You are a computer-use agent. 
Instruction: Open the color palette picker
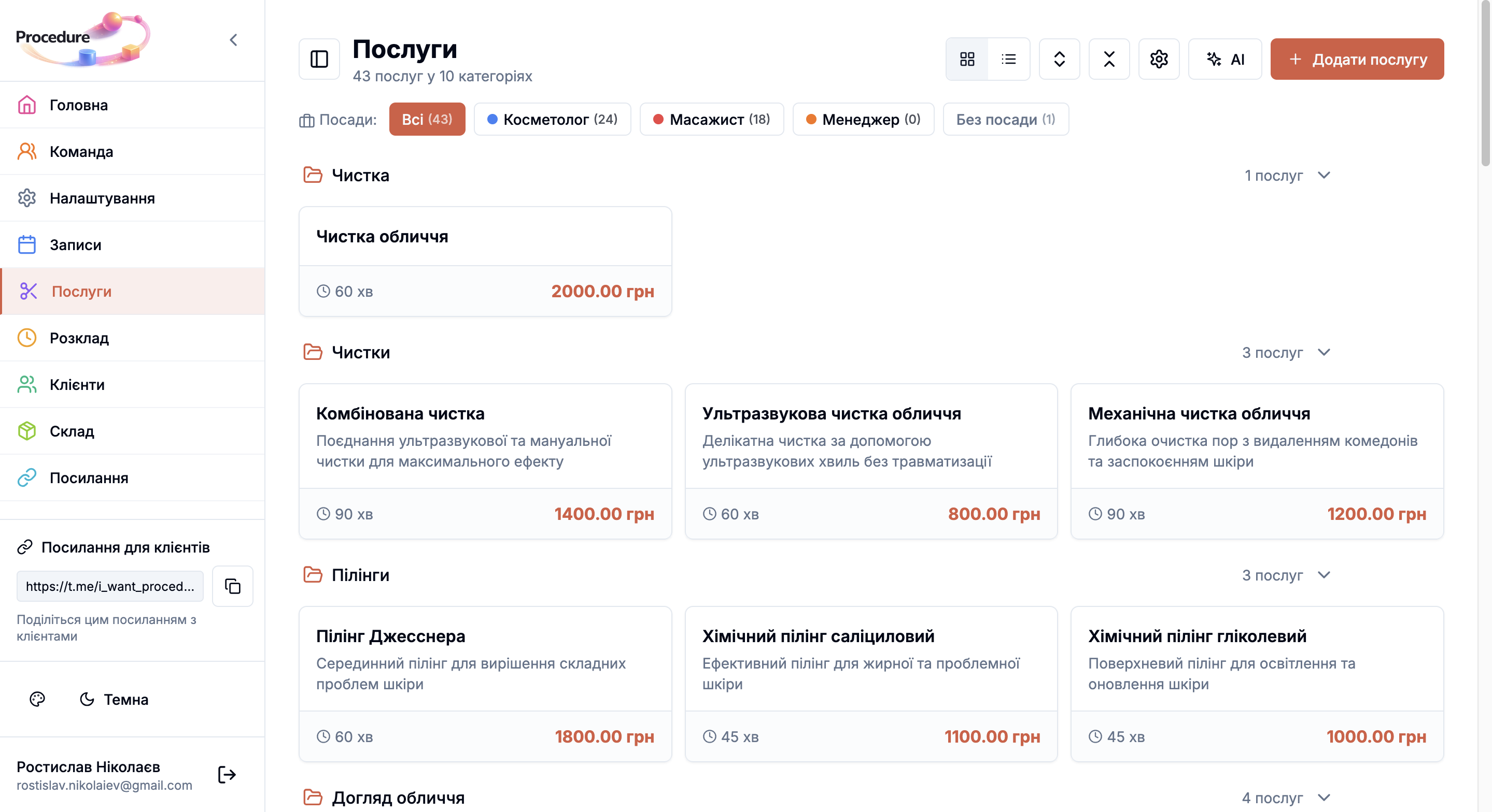click(x=37, y=699)
